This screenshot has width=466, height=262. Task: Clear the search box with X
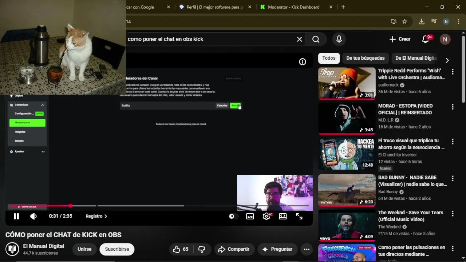click(x=299, y=39)
